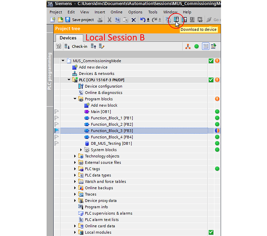Screen dimensions: 267x236
Task: Click the Check-in arrow icon in the project tree toolbar
Action: tap(67, 46)
